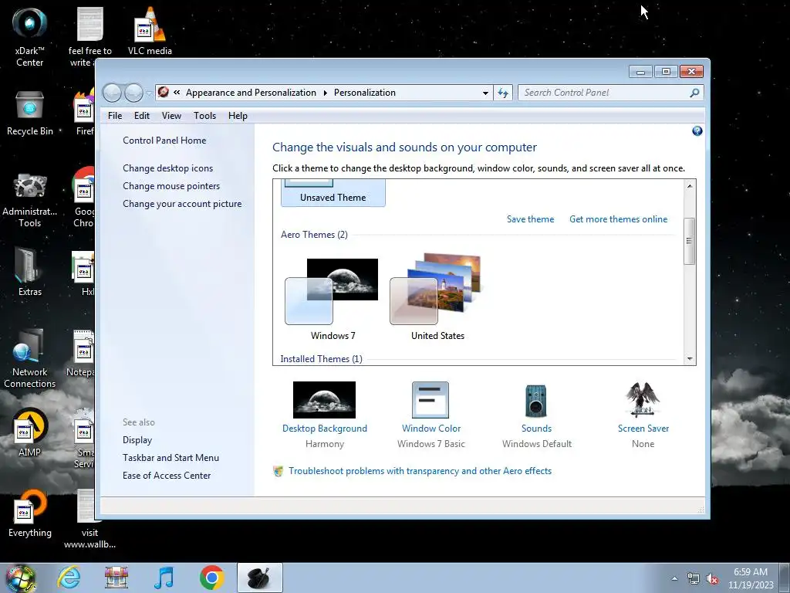
Task: Click the Window Color icon
Action: (x=430, y=400)
